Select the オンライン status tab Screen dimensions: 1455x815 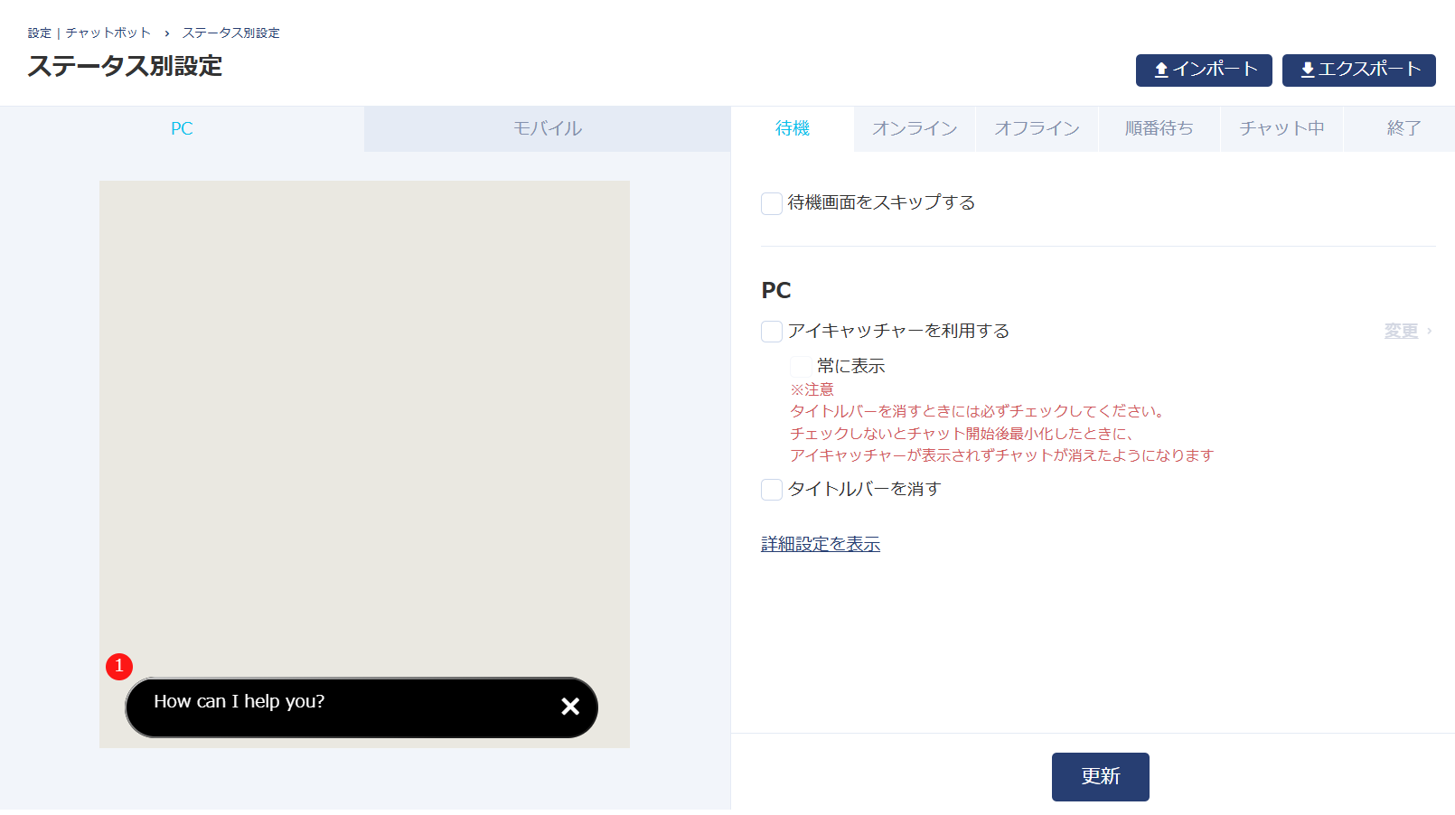915,128
